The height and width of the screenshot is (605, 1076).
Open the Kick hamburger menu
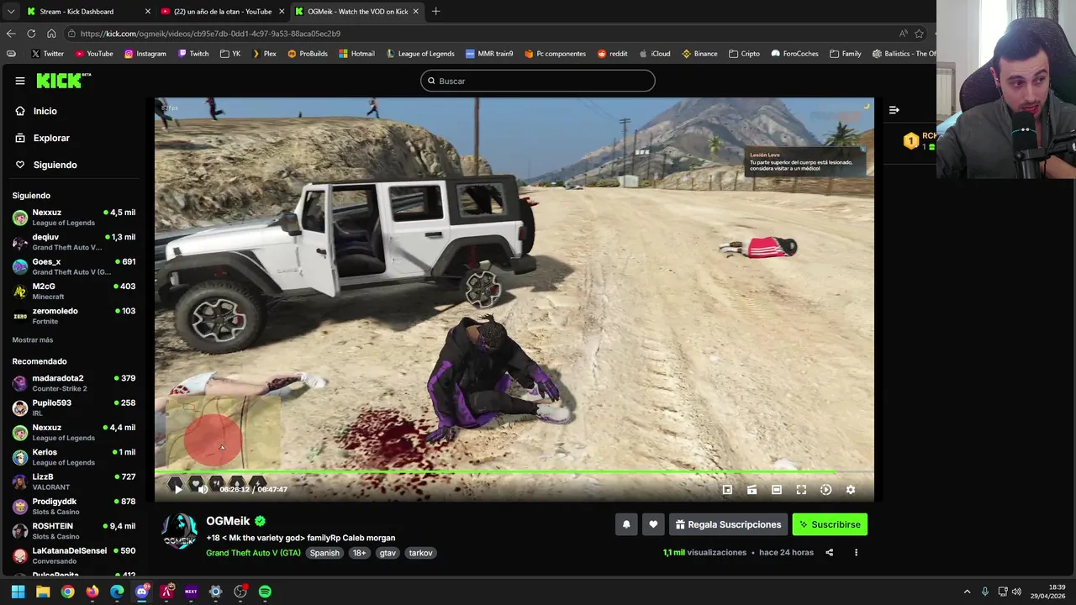click(x=20, y=81)
